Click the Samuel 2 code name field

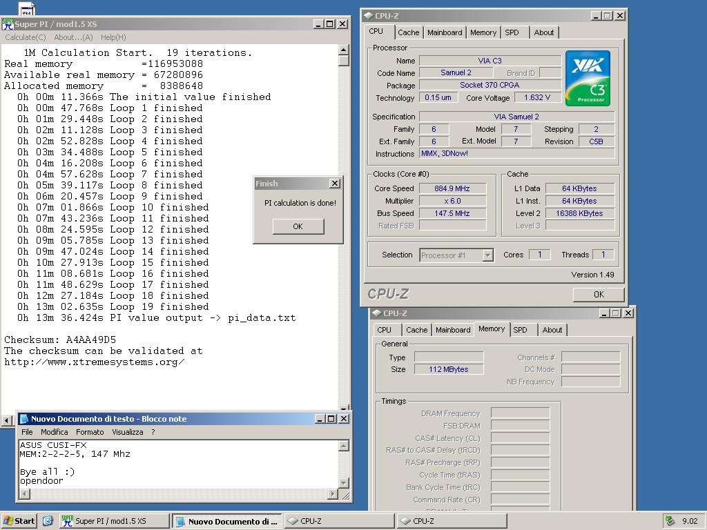(x=456, y=72)
